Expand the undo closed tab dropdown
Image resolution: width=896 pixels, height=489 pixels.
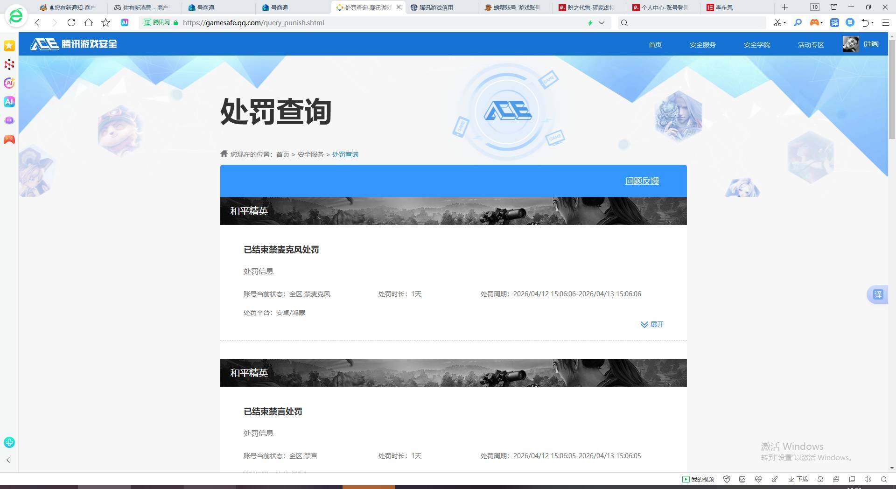(x=872, y=22)
